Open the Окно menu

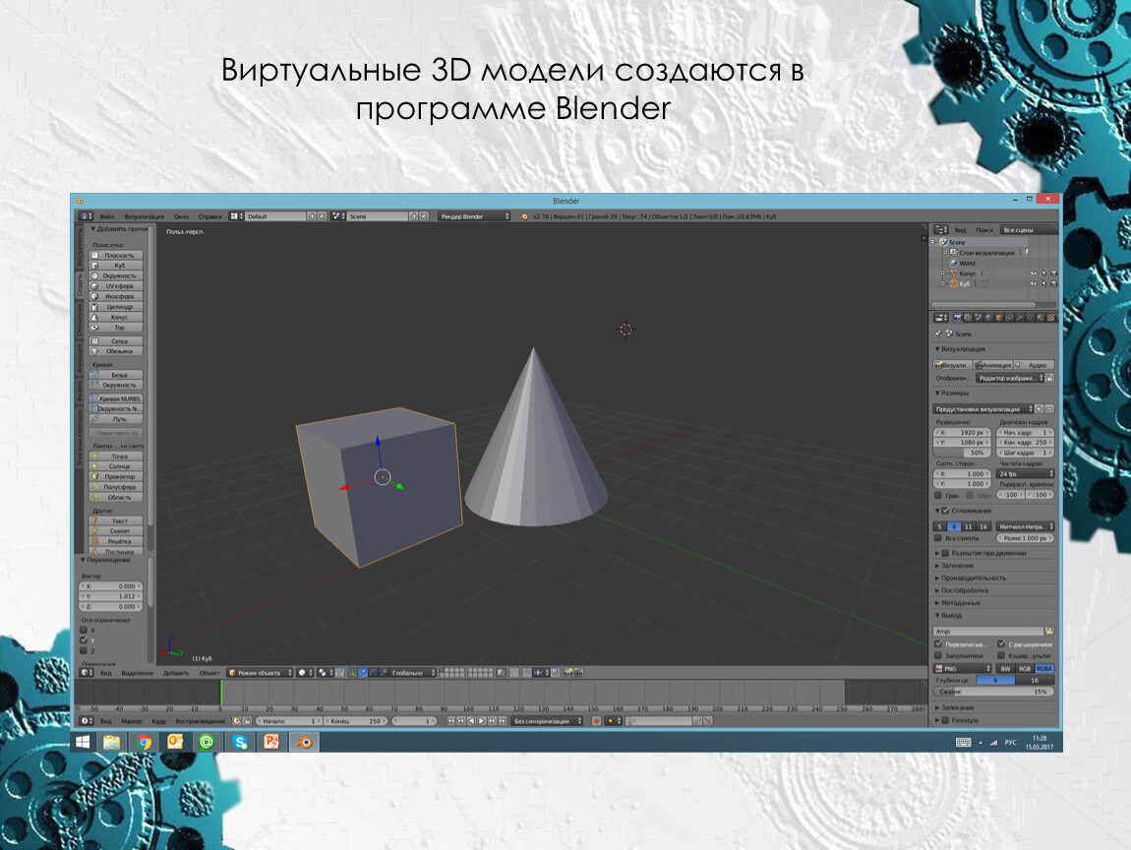pos(181,216)
